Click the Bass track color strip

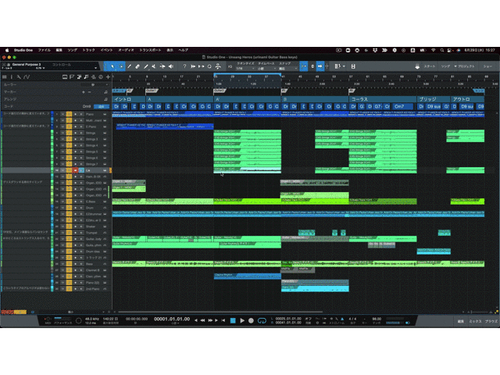[52, 263]
